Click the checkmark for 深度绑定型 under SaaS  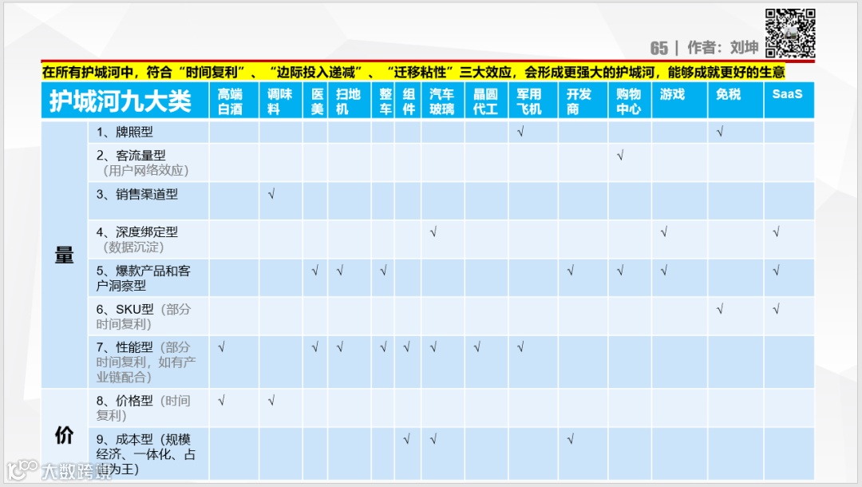click(x=777, y=232)
